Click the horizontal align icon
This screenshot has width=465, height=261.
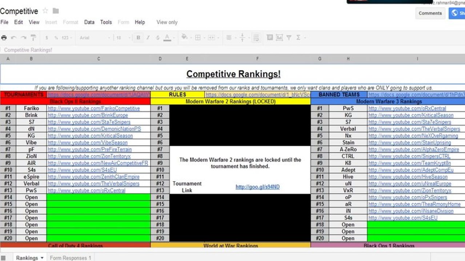229,37
